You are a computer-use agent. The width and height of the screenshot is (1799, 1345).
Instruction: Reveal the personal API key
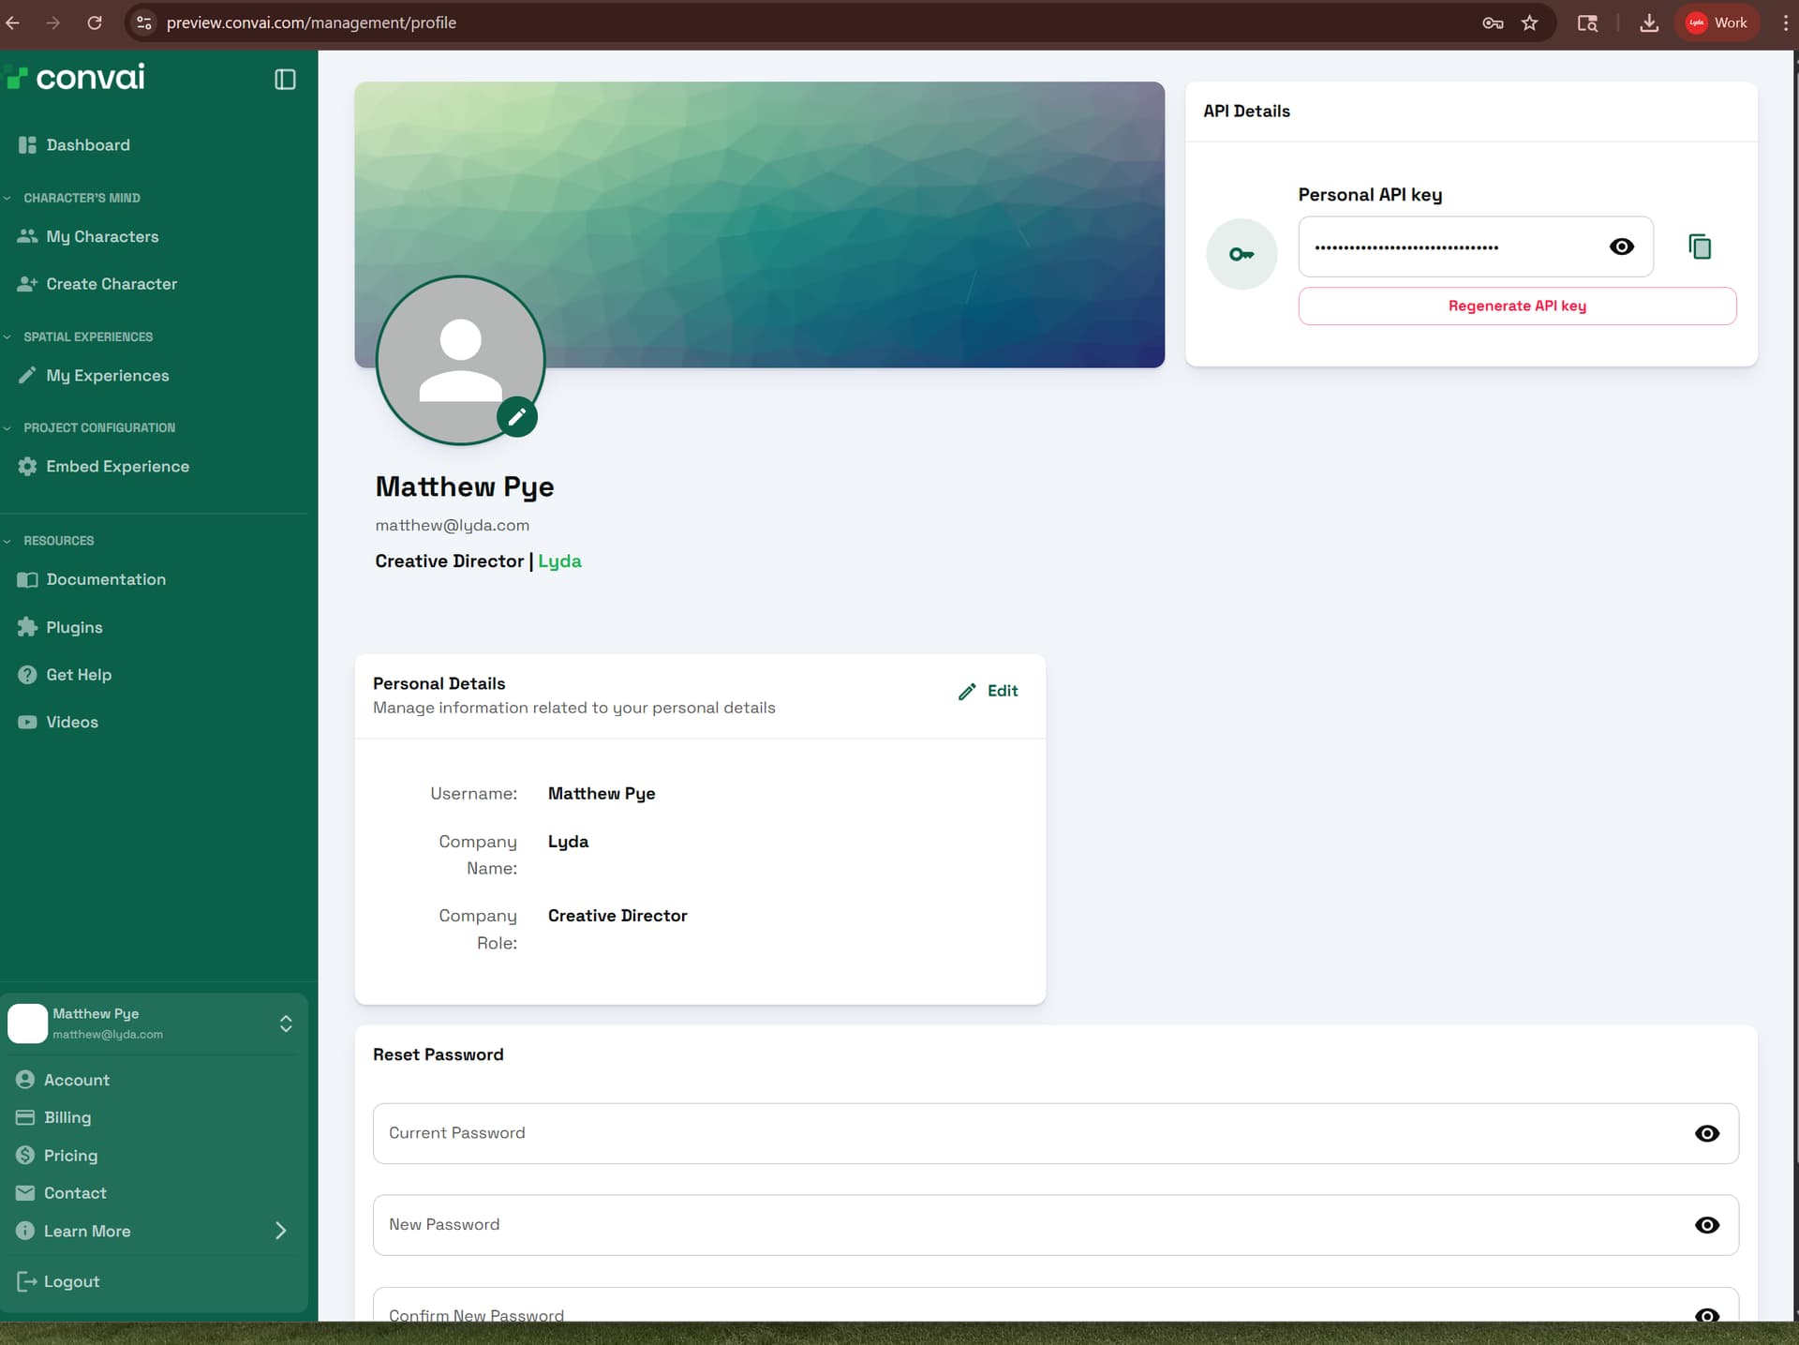[x=1621, y=247]
